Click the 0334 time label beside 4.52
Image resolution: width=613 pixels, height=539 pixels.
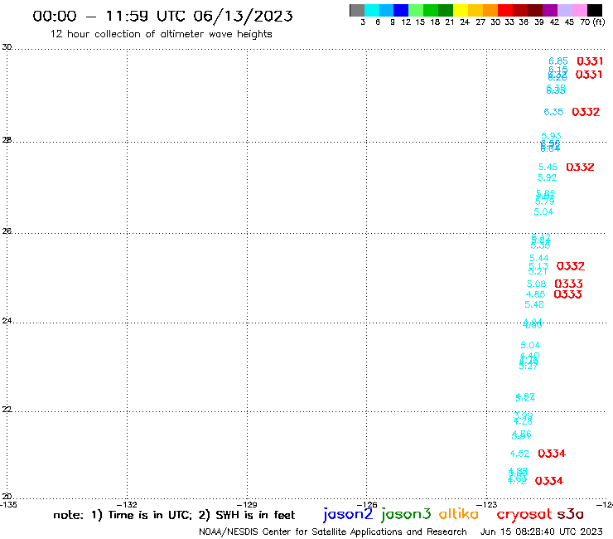[552, 454]
